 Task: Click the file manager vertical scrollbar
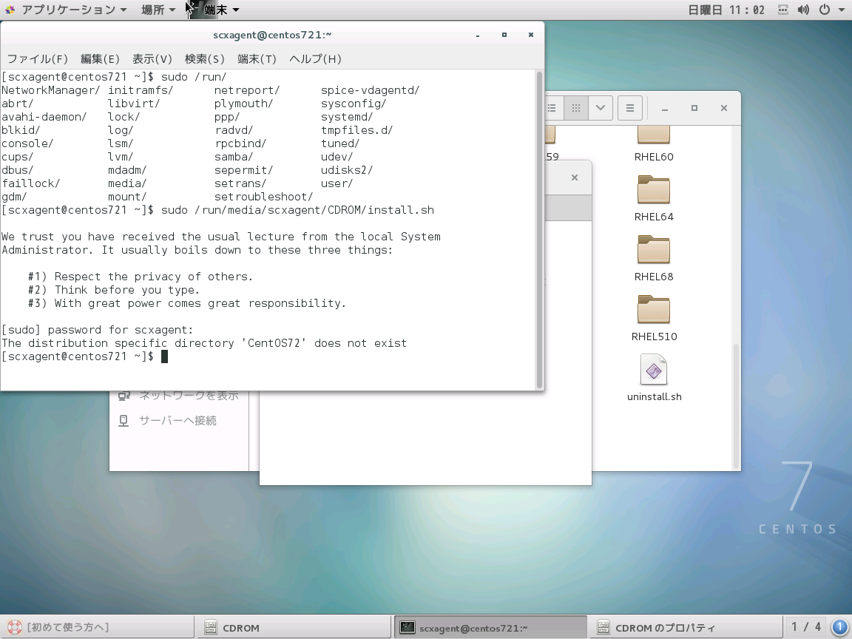pyautogui.click(x=735, y=399)
